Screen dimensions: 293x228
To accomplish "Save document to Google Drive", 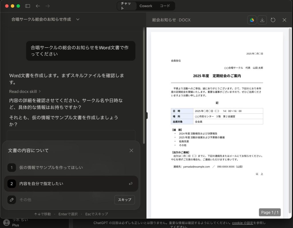I will coord(252,20).
